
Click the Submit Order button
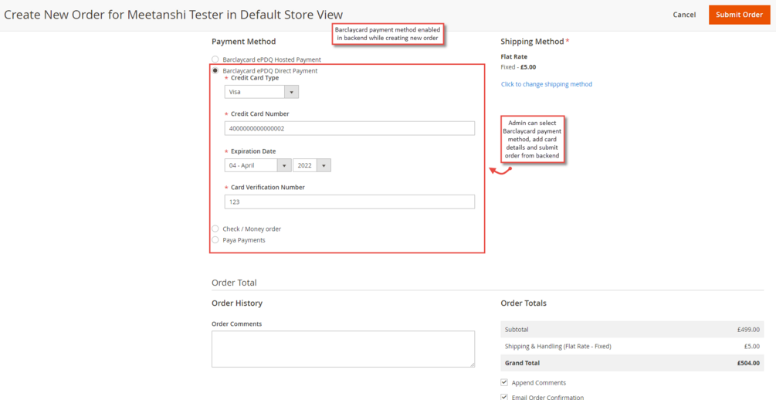tap(739, 15)
